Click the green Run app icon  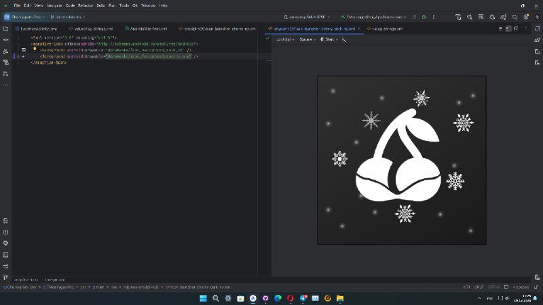tap(414, 17)
